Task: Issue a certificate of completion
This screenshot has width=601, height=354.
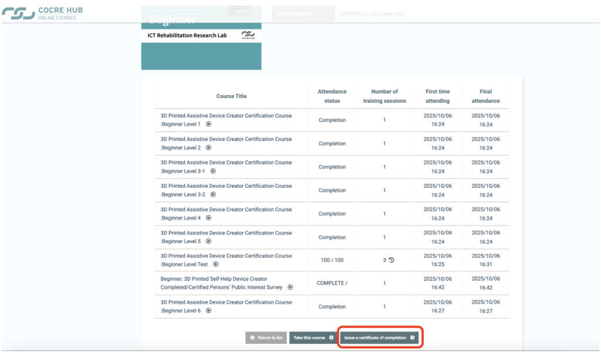Action: 380,338
